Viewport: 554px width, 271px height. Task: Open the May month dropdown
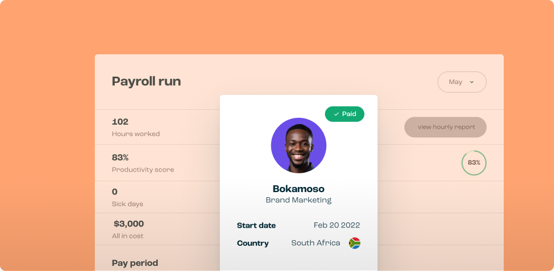461,82
